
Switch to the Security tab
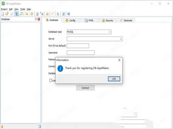tap(108, 20)
